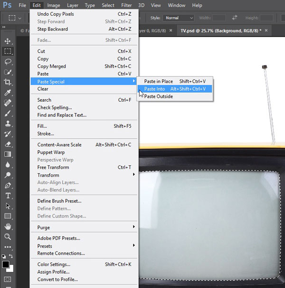
Task: Set the foreground color swatch
Action: pos(5,264)
